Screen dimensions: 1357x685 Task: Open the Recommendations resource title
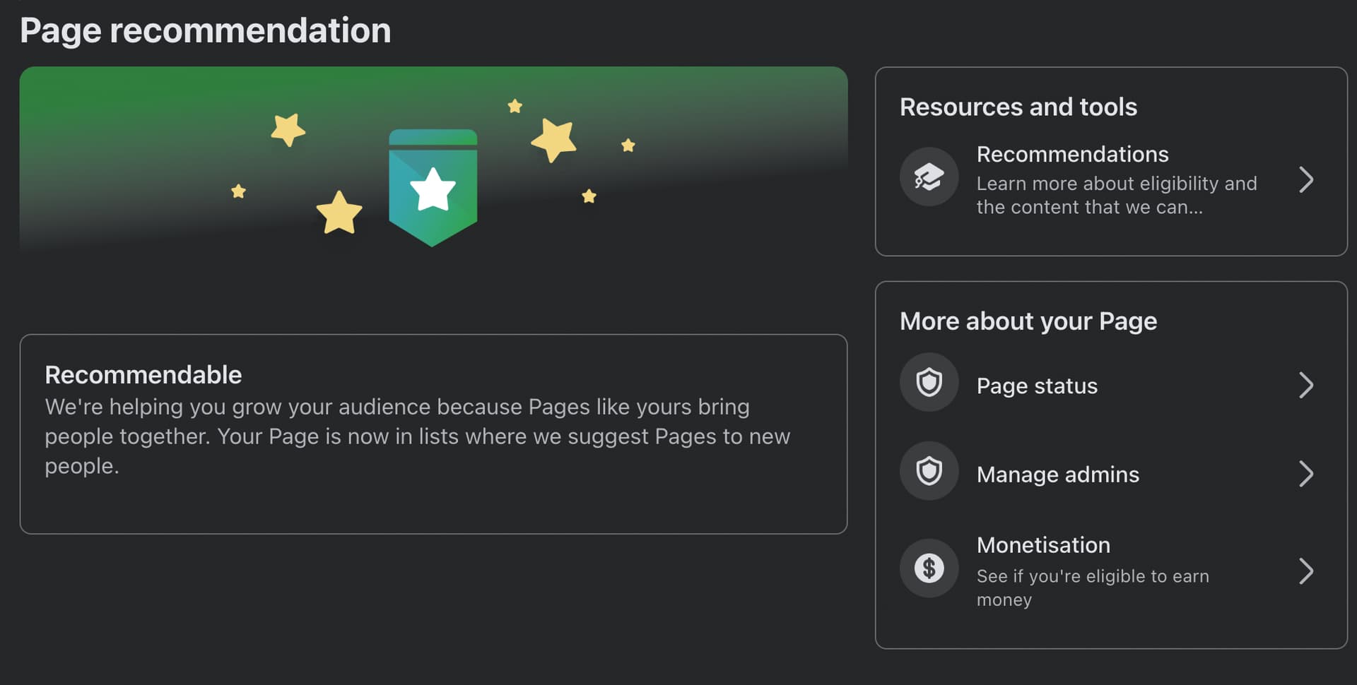click(1072, 154)
